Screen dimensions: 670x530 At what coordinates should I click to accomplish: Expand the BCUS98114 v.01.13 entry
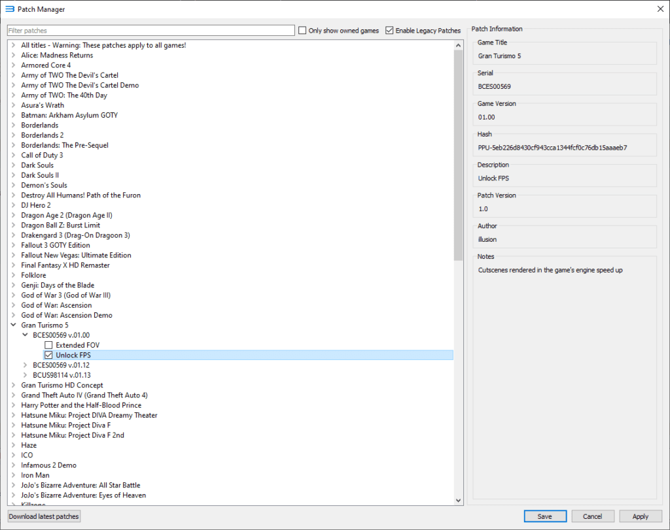26,375
